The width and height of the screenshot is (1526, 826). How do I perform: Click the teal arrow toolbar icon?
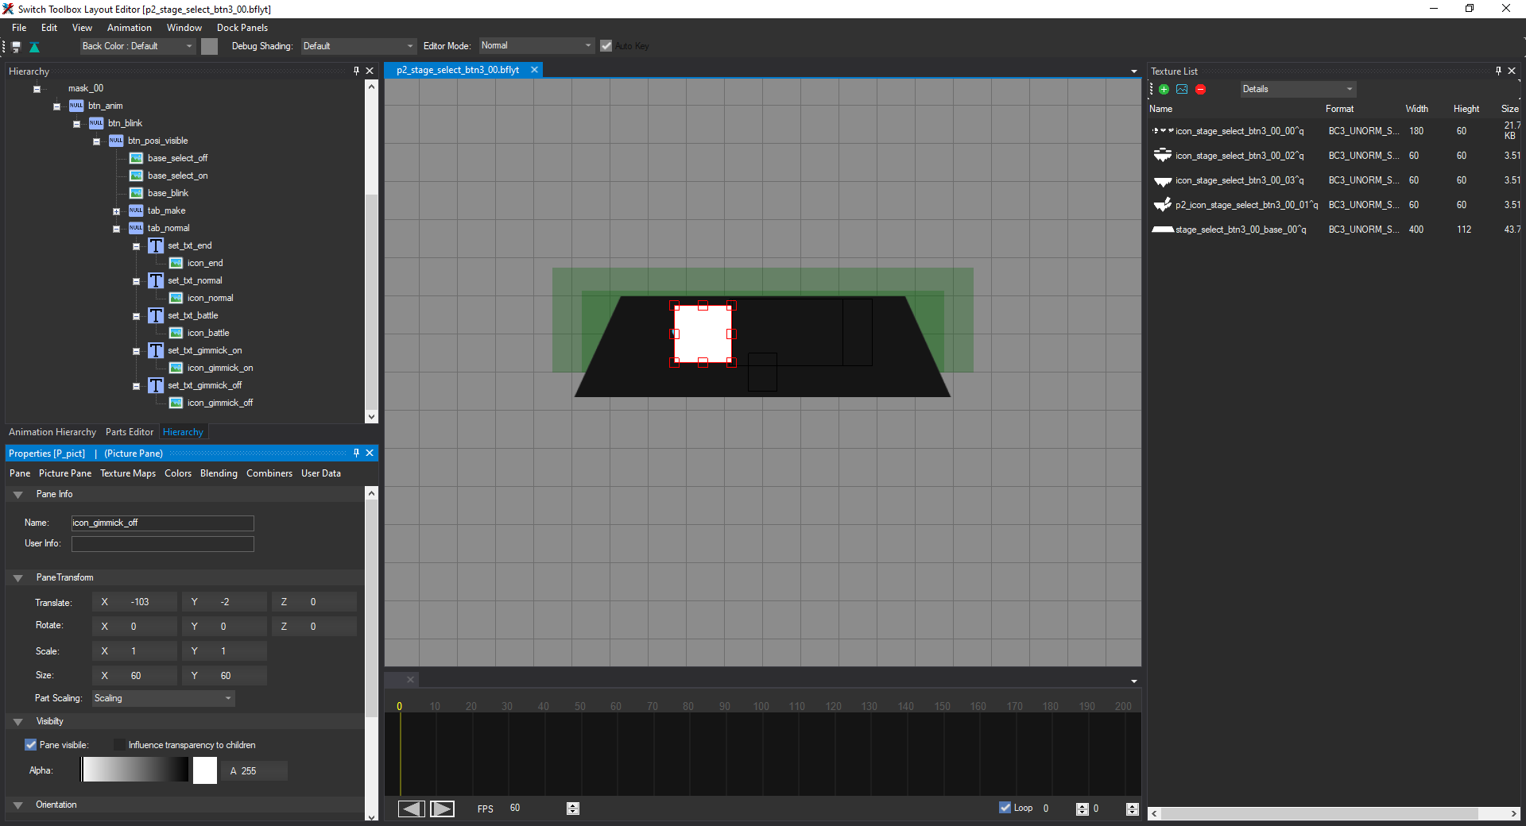coord(34,47)
